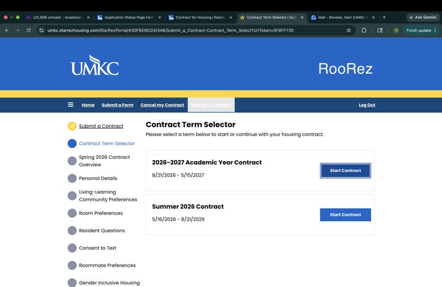The image size is (442, 287).
Task: Select the Resident Questions step
Action: pos(102,231)
